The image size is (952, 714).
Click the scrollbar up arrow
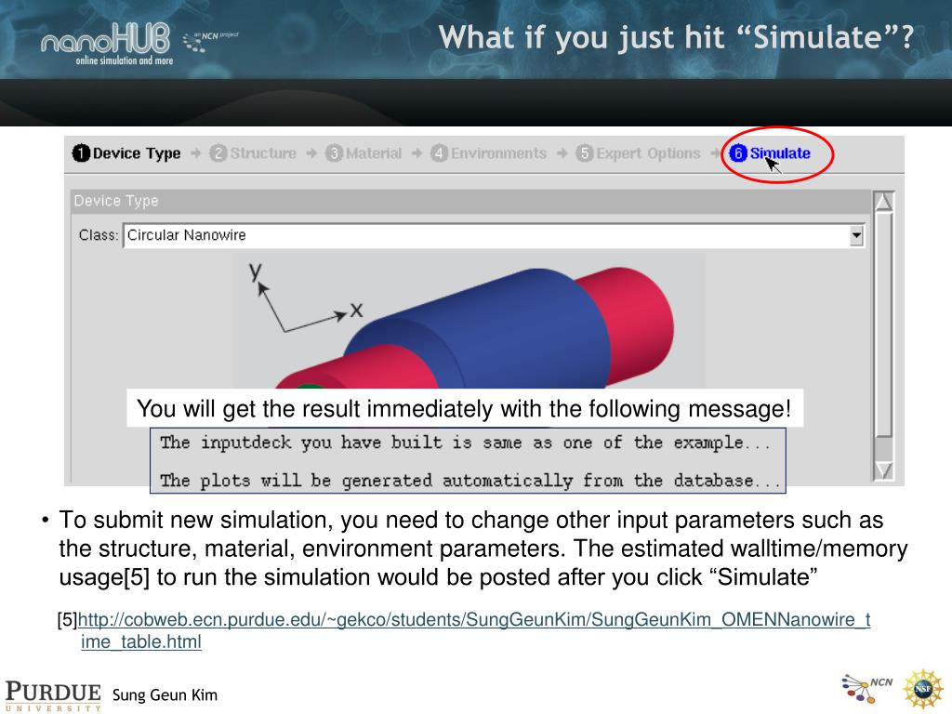(x=883, y=202)
